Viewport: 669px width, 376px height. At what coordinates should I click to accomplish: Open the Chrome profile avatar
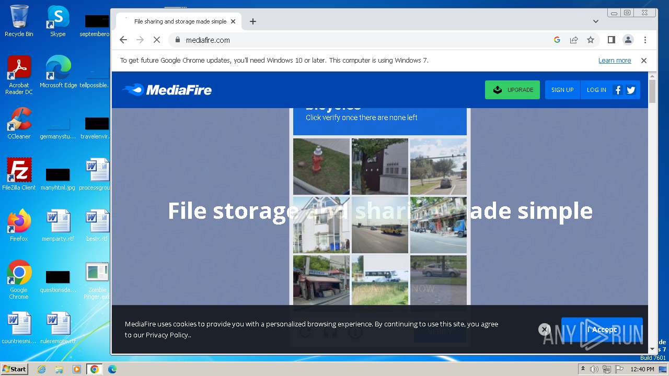(628, 40)
